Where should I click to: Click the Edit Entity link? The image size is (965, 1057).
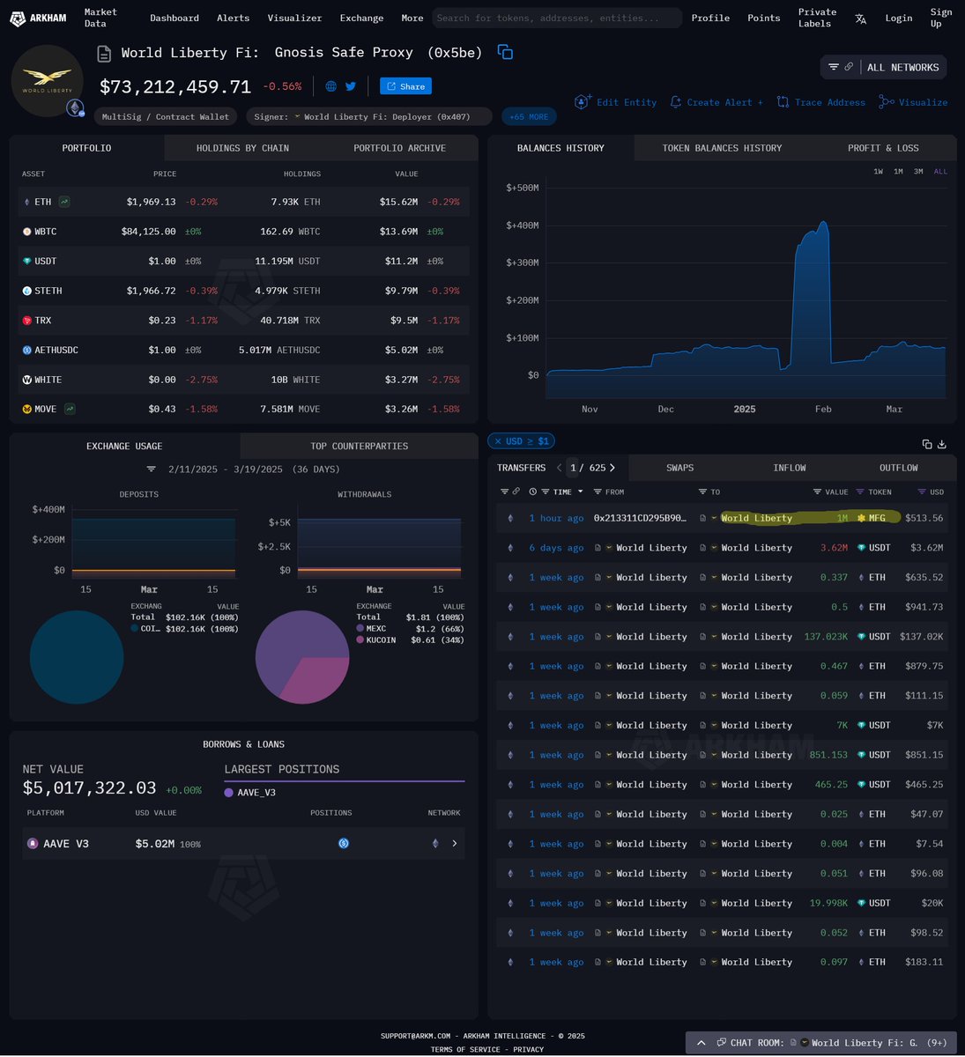point(616,102)
